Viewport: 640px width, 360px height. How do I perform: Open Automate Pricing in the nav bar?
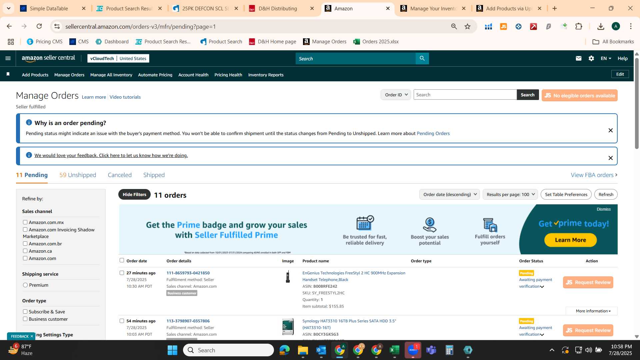pyautogui.click(x=155, y=75)
